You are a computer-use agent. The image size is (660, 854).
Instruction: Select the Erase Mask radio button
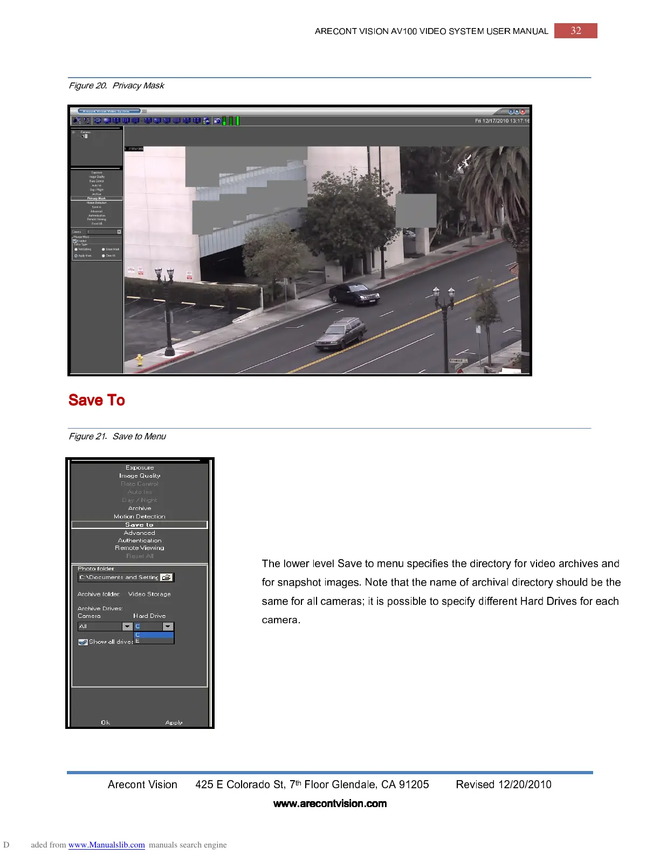click(103, 249)
